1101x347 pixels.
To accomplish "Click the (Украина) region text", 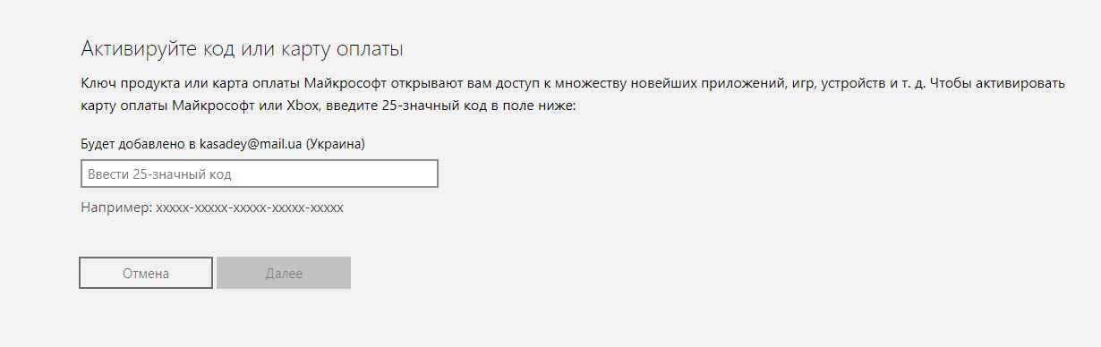I will pos(337,143).
